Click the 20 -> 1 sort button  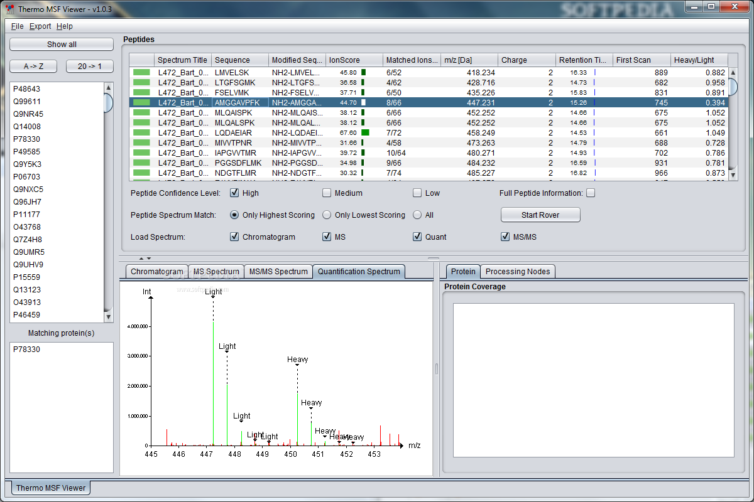click(90, 67)
